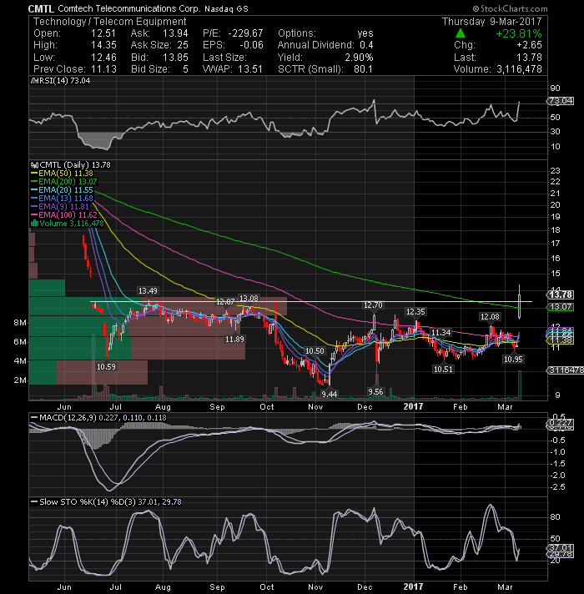Click the Prev Close value 11.13
584x594 pixels.
coord(103,69)
